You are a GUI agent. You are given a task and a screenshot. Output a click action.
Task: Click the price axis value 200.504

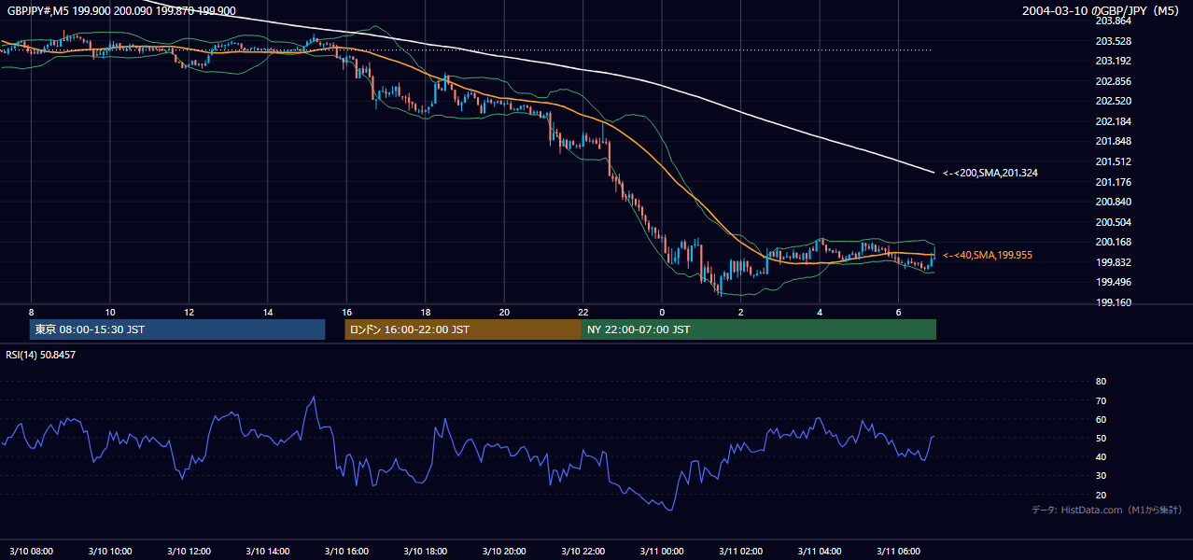click(x=1113, y=222)
